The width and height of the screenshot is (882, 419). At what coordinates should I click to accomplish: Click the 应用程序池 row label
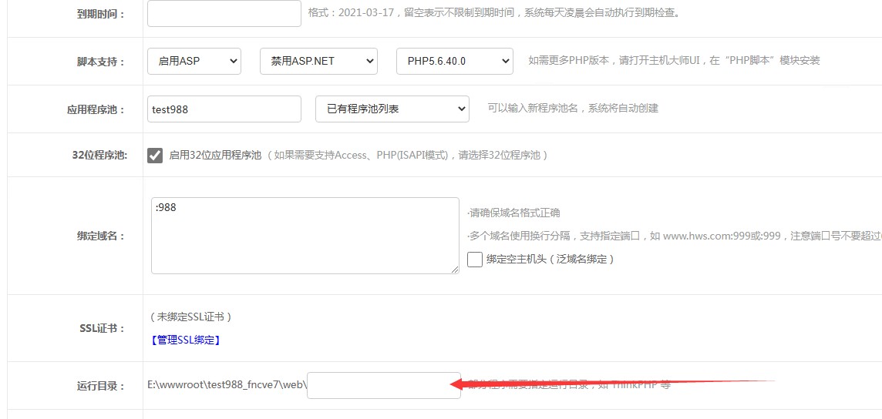96,109
